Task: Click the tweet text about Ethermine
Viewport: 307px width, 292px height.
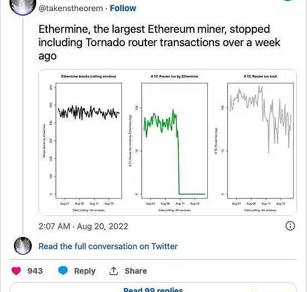Action: click(x=159, y=43)
